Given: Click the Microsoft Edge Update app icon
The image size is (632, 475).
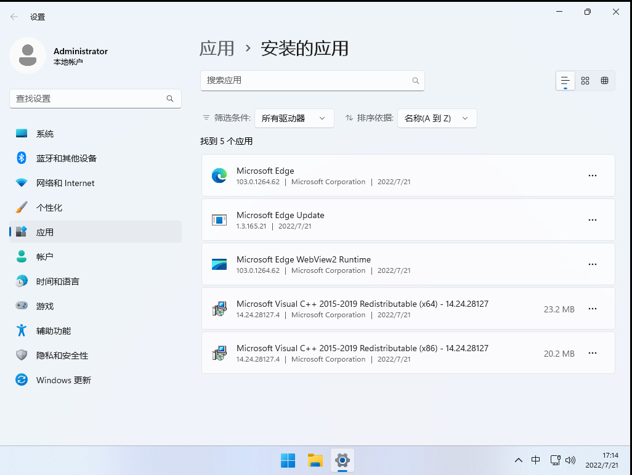Looking at the screenshot, I should [x=219, y=220].
